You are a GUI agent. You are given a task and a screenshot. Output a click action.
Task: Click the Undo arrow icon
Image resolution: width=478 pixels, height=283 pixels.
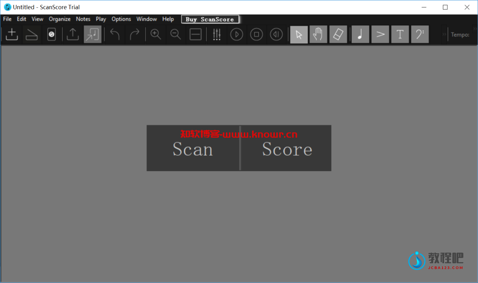pos(115,34)
